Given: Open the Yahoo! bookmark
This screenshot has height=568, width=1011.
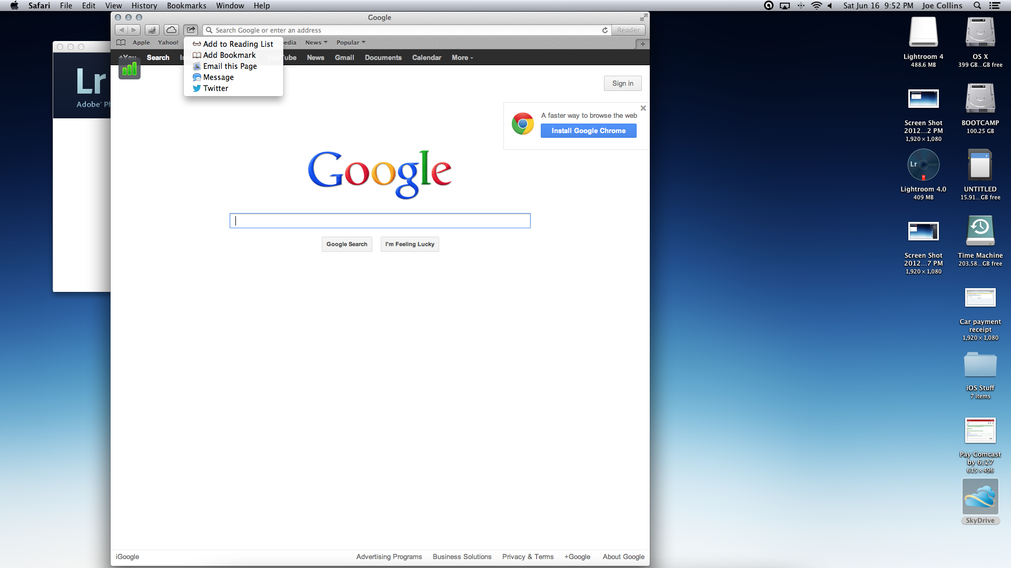Looking at the screenshot, I should (x=168, y=43).
